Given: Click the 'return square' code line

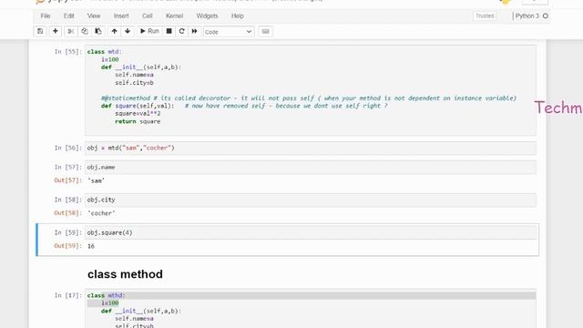Looking at the screenshot, I should pos(138,121).
